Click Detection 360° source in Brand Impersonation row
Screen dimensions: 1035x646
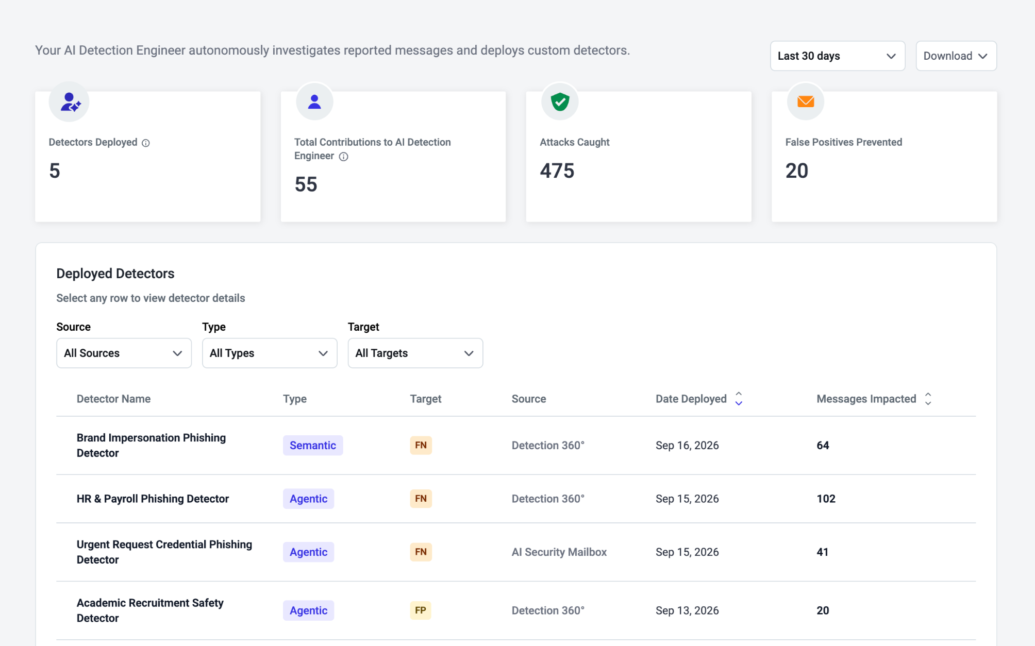click(548, 445)
